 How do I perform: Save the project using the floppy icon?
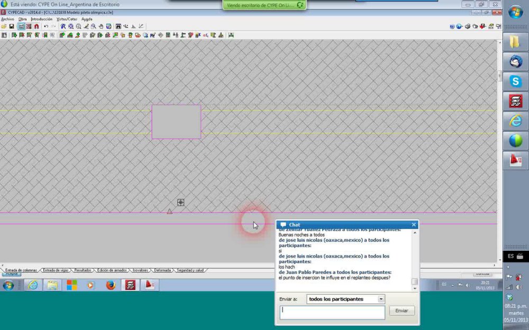tap(12, 26)
